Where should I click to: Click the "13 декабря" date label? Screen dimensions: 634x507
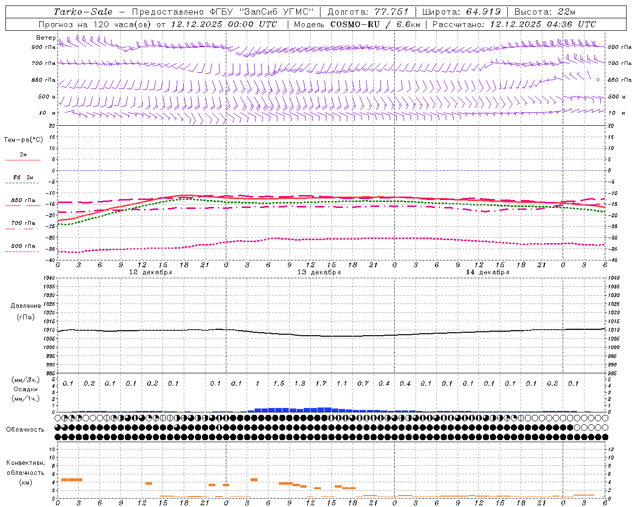click(319, 272)
